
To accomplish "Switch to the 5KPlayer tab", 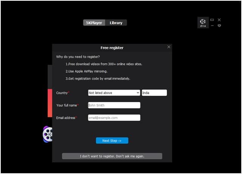I will click(94, 23).
